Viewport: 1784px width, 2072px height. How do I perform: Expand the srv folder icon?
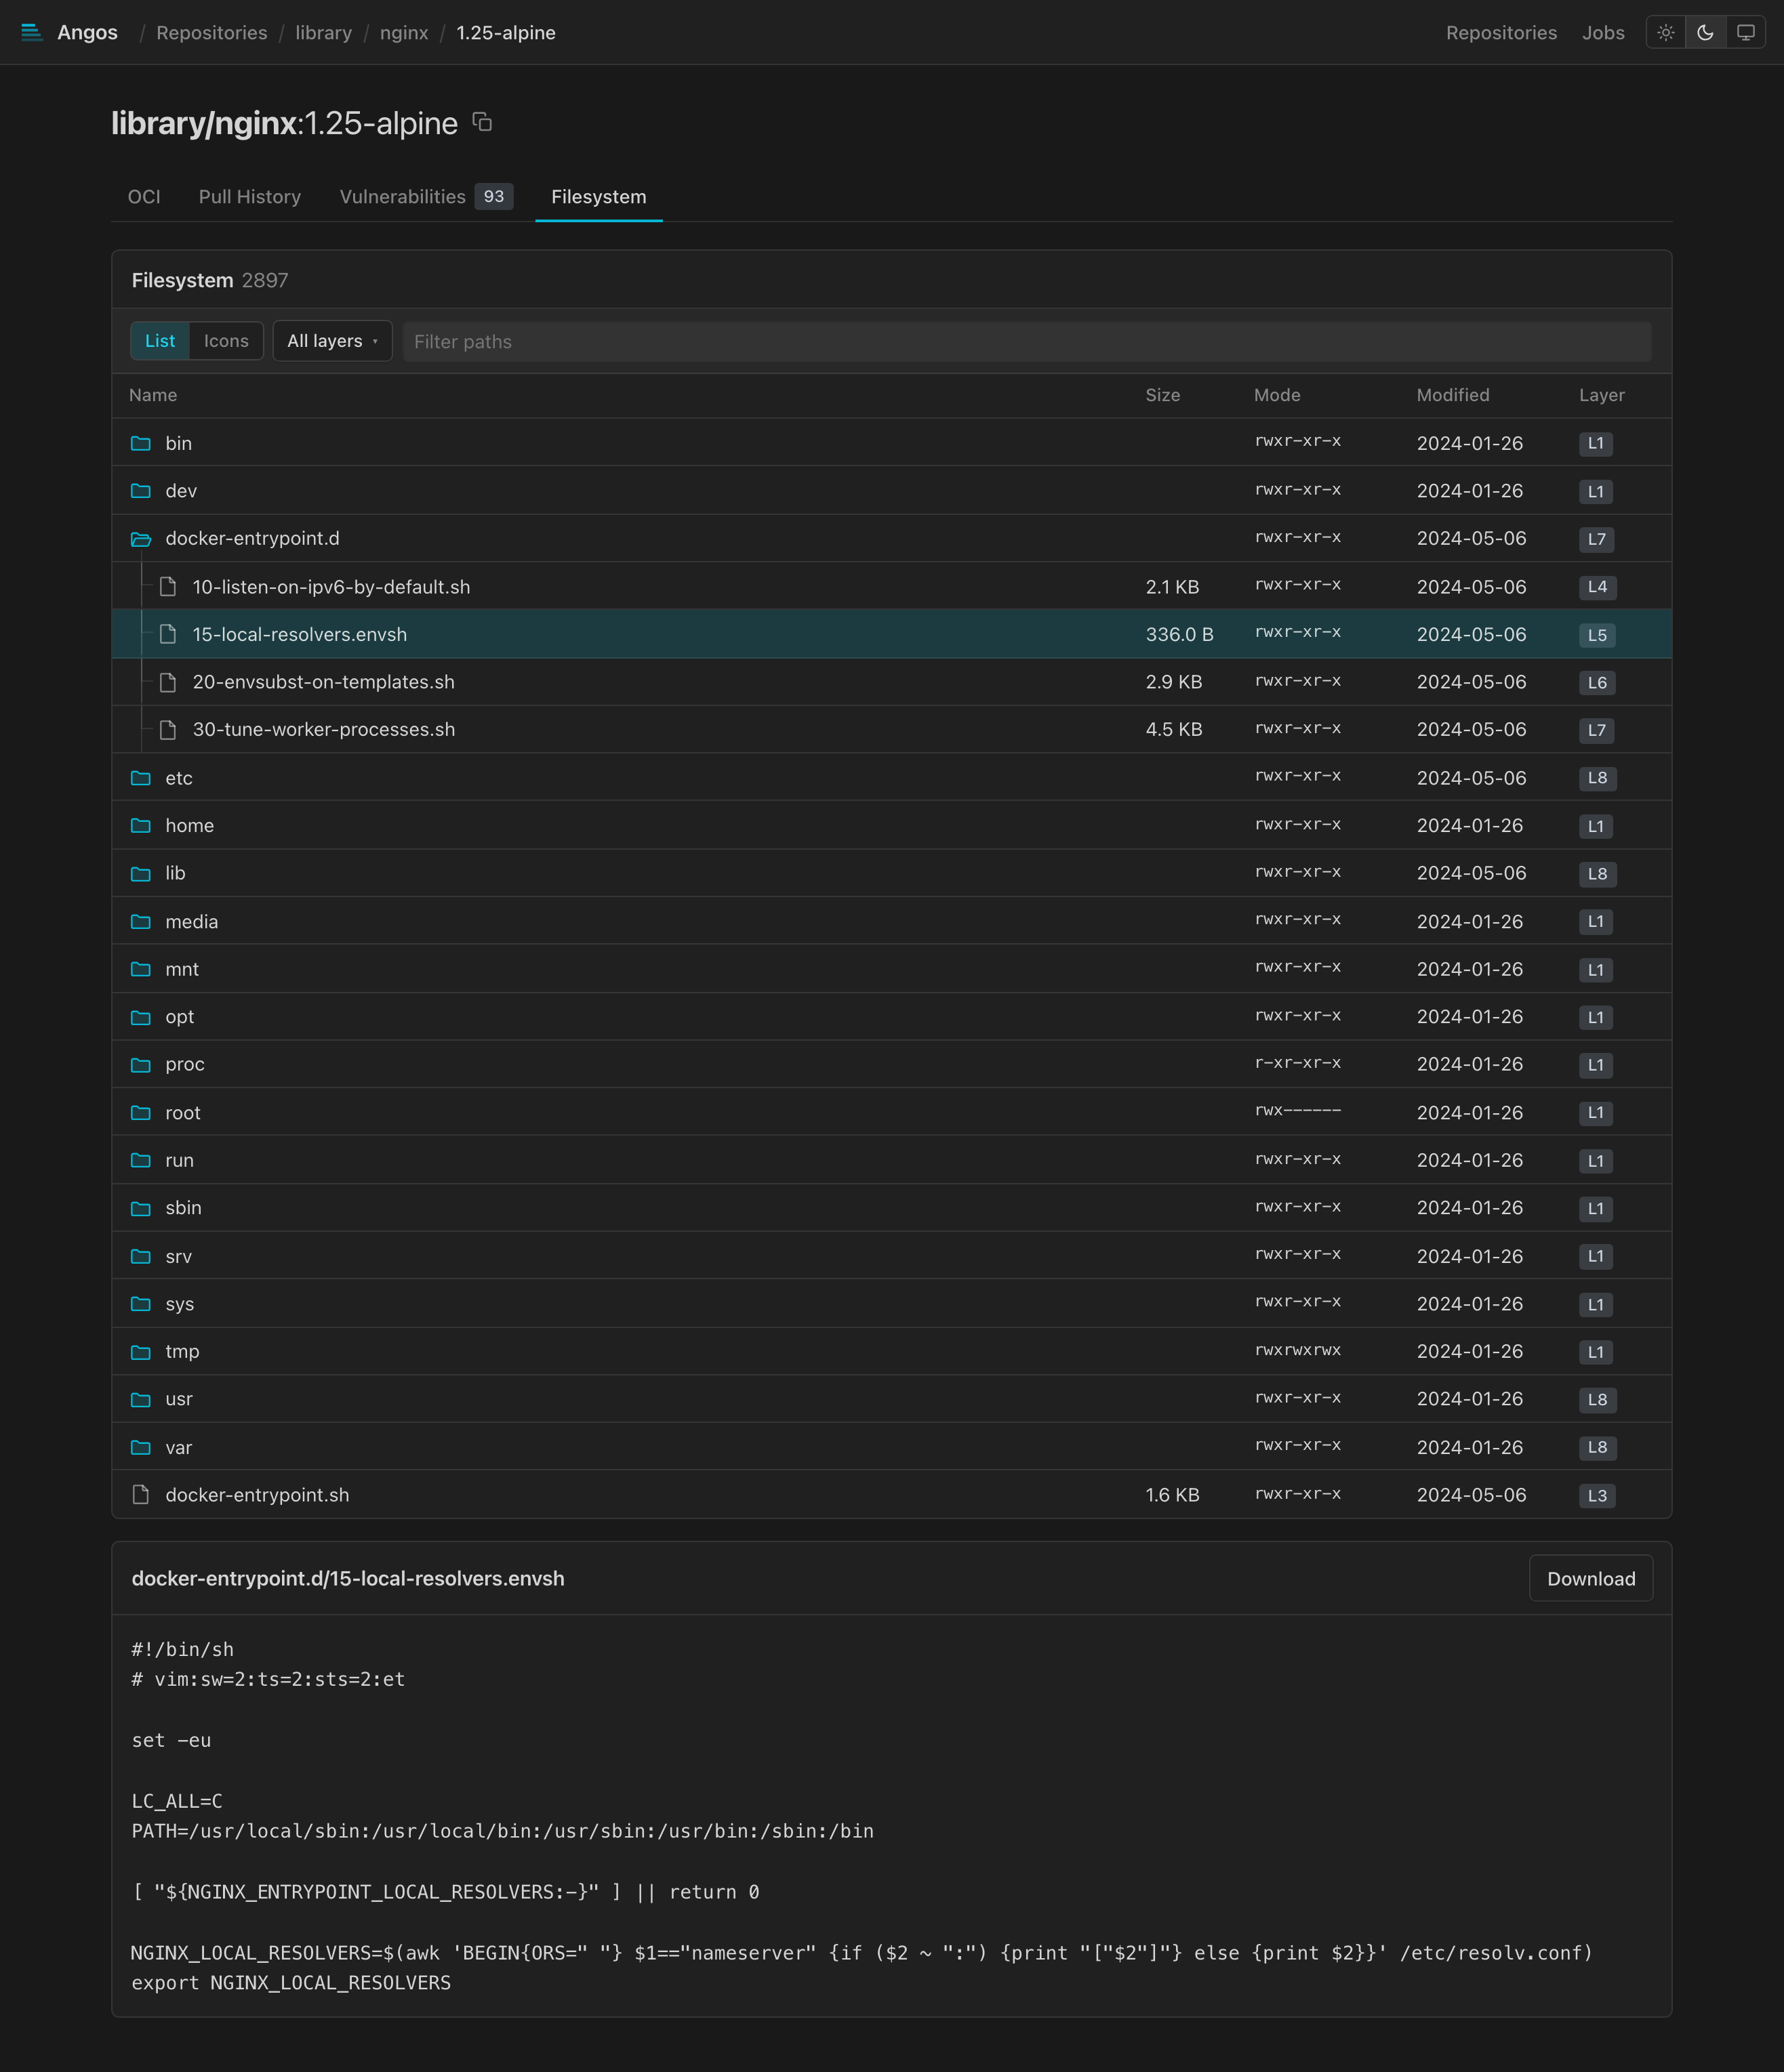tap(141, 1256)
